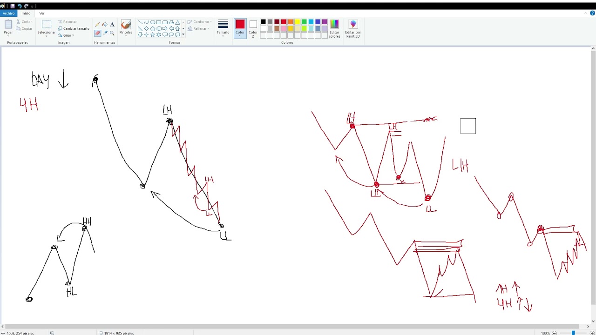The width and height of the screenshot is (596, 335).
Task: Switch to the Inicio tab
Action: click(26, 13)
